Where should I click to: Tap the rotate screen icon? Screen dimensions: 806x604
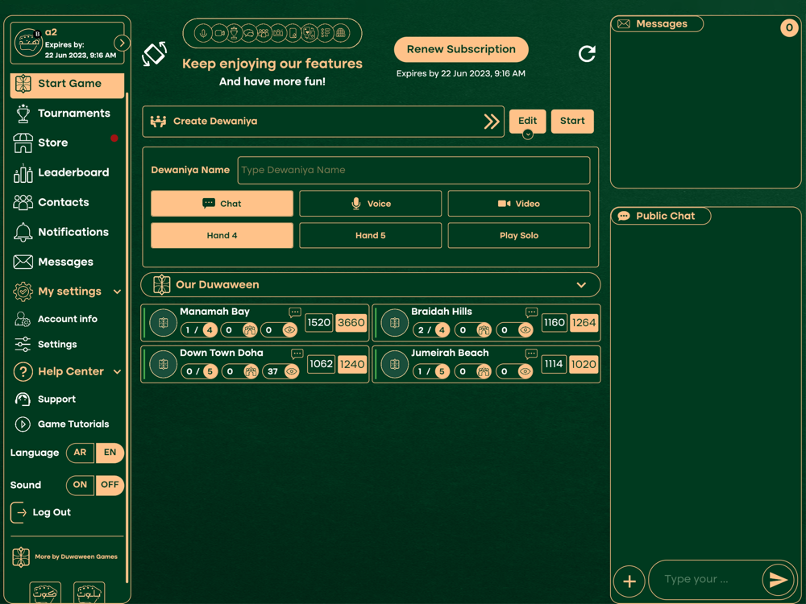pos(155,53)
